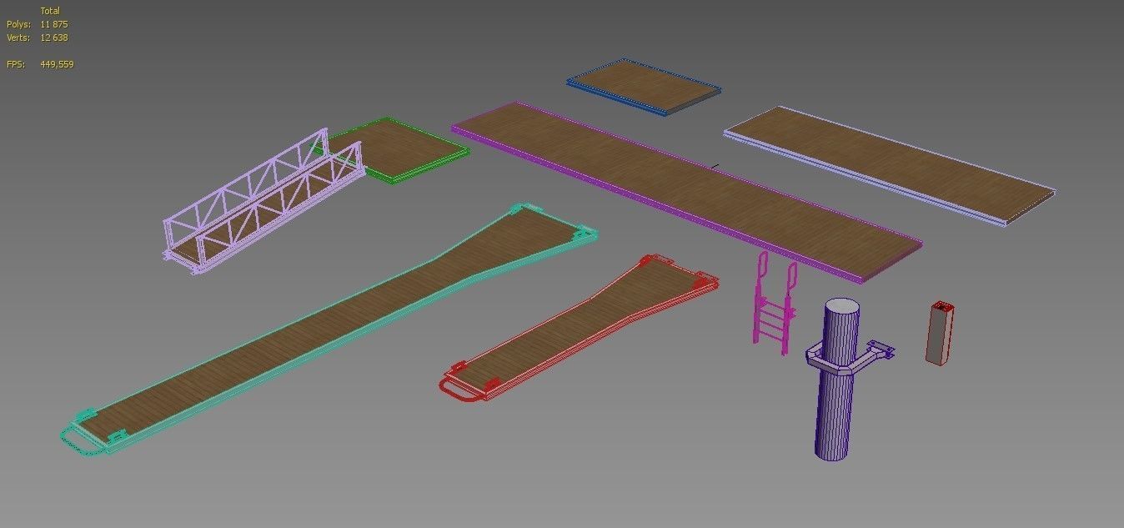Viewport: 1124px width, 528px height.
Task: Select the pink wireframe ladder
Action: click(x=775, y=303)
